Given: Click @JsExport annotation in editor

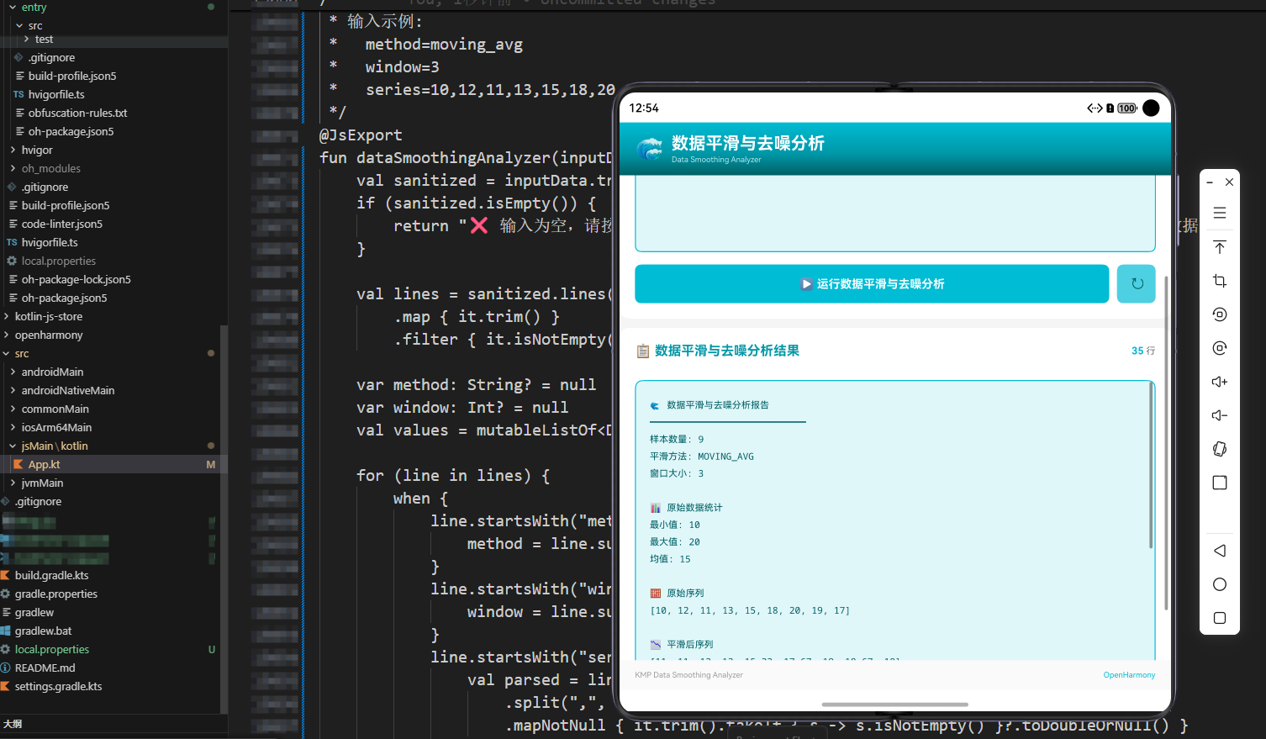Looking at the screenshot, I should tap(361, 135).
